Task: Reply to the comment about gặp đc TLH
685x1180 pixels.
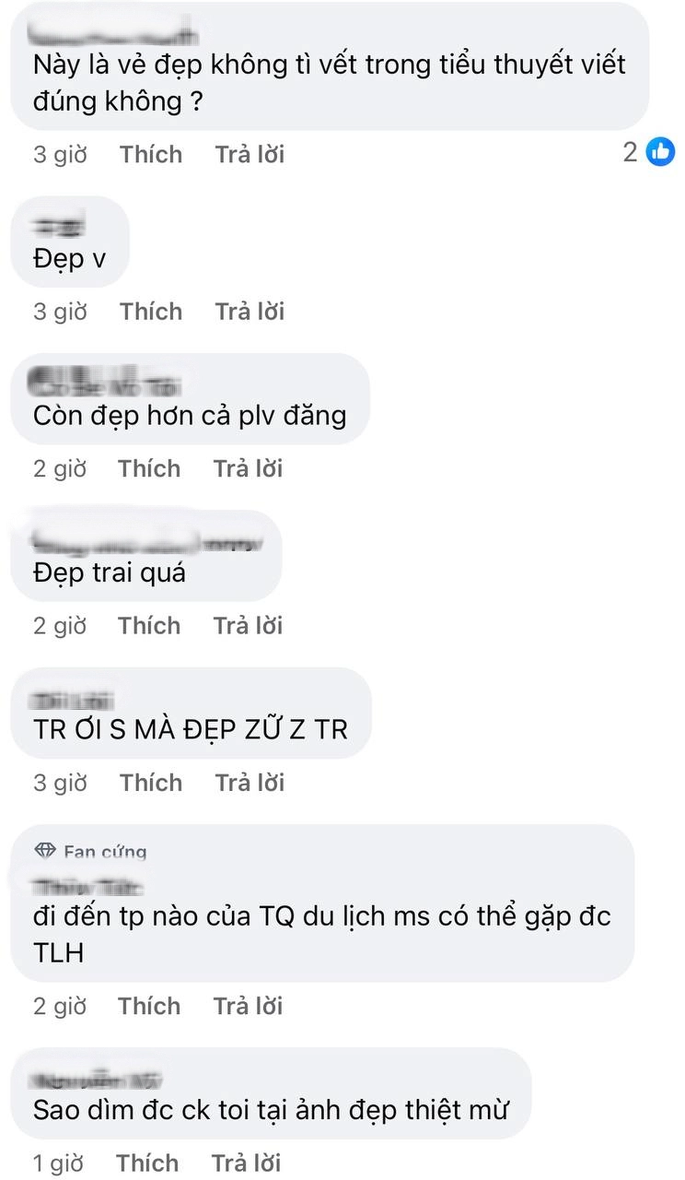Action: (x=249, y=1006)
